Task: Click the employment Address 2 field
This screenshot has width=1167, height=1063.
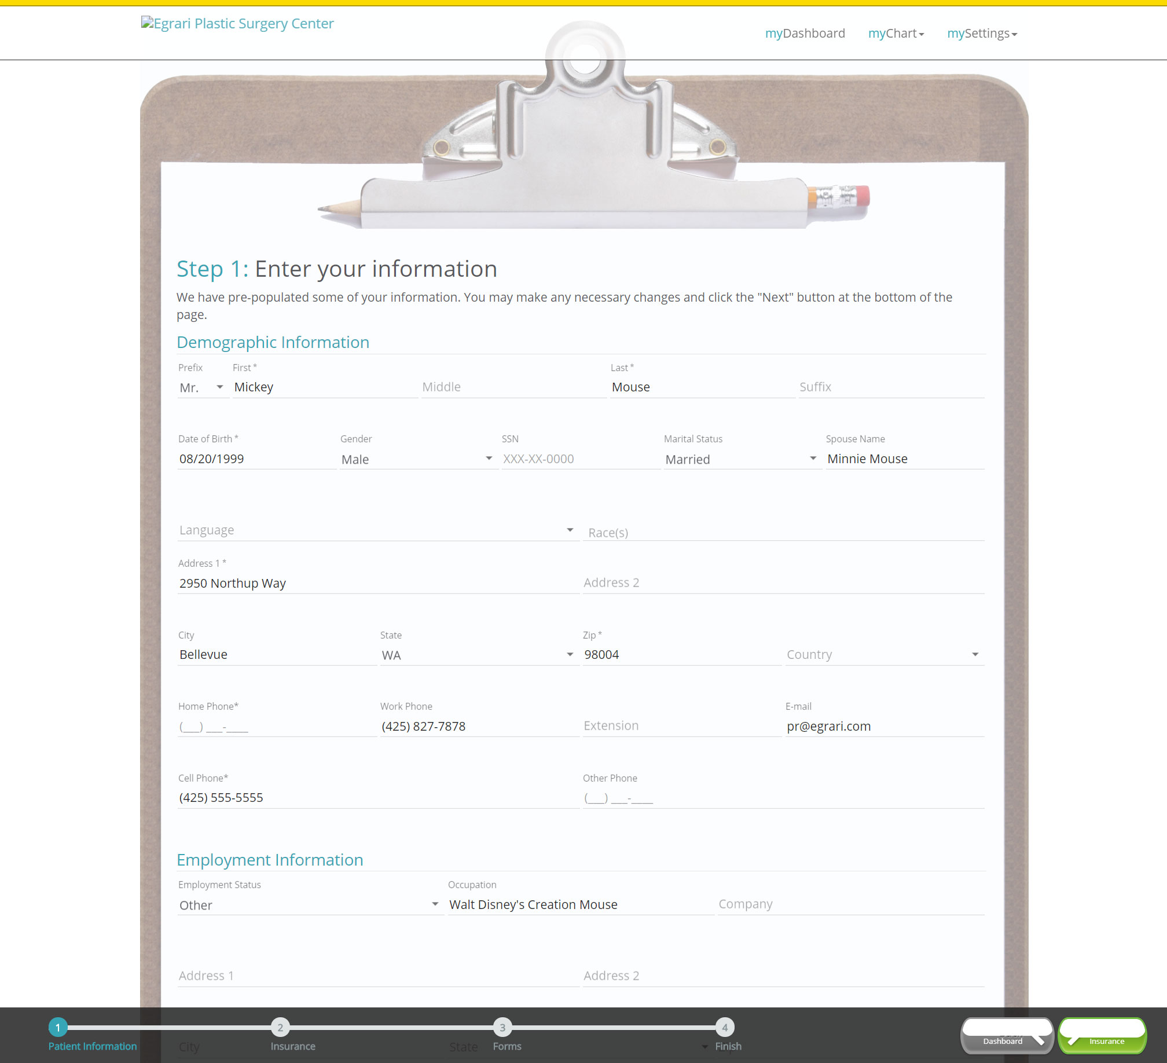Action: (x=783, y=976)
